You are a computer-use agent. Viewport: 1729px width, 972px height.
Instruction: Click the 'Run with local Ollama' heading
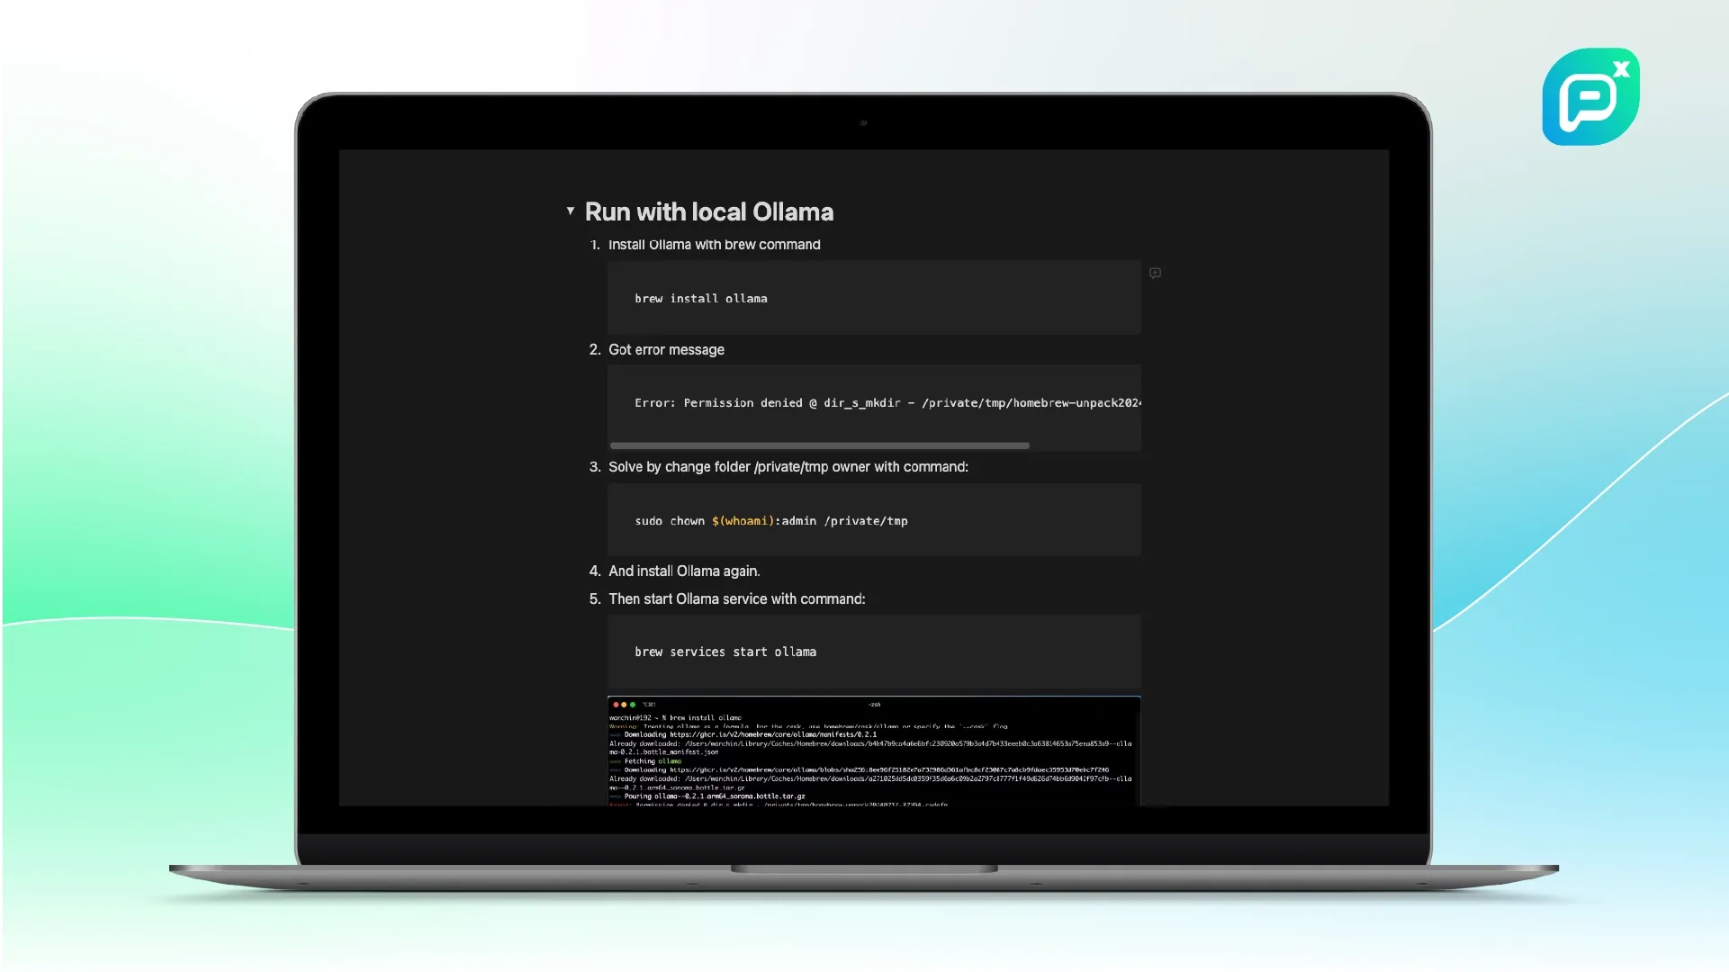tap(708, 212)
